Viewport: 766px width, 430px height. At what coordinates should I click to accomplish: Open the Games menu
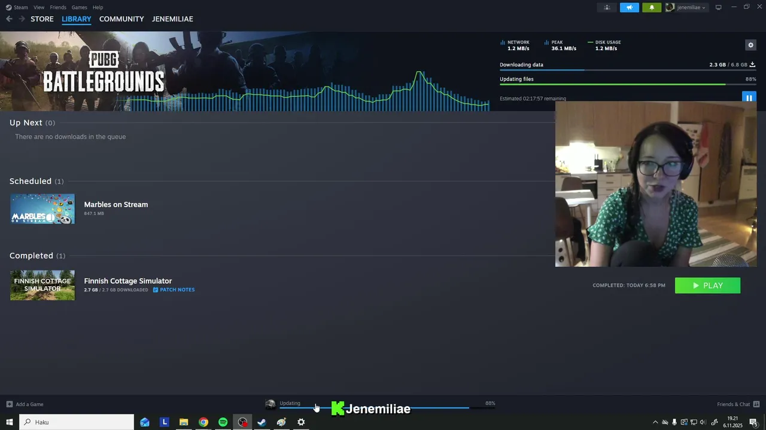79,7
